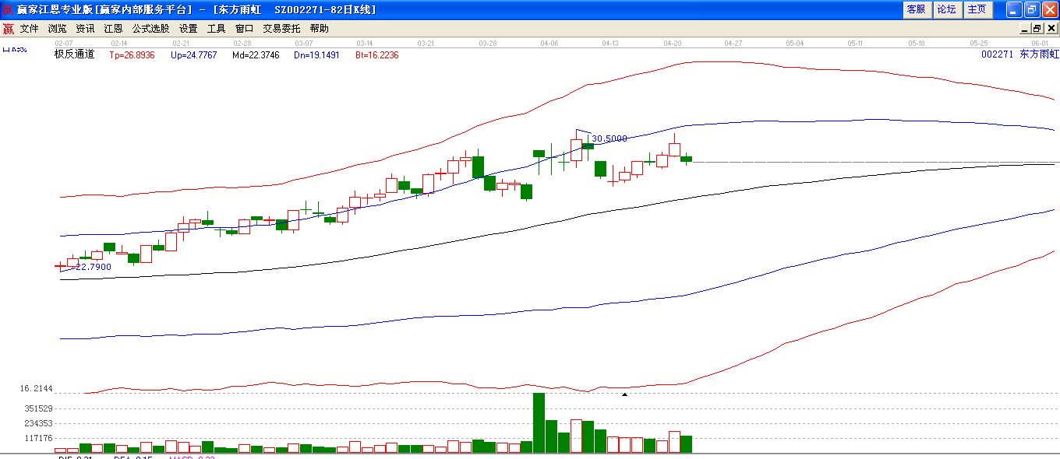Click the 论坛 button in title bar

coord(946,9)
